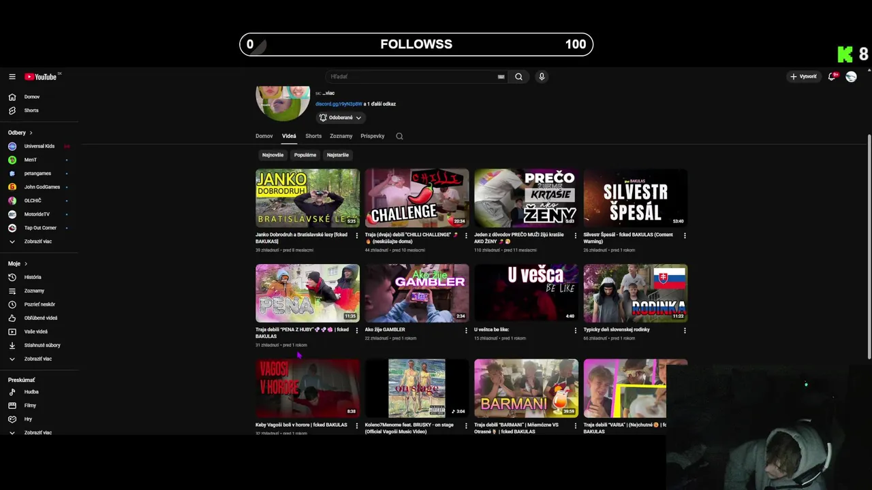Open Tap Out Corner subscription
872x490 pixels.
click(x=40, y=228)
